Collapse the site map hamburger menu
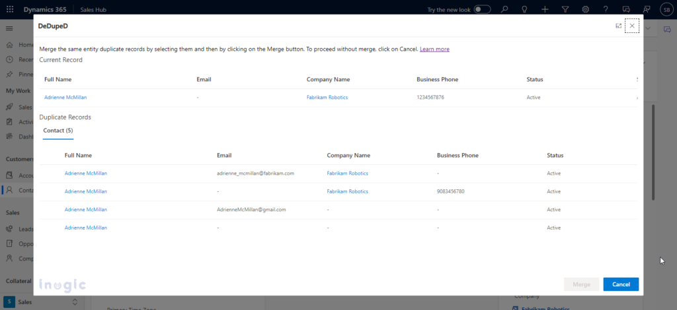 [x=9, y=28]
